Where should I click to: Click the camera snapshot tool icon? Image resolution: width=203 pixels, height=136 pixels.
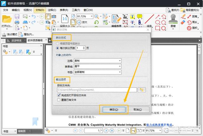pos(54,16)
